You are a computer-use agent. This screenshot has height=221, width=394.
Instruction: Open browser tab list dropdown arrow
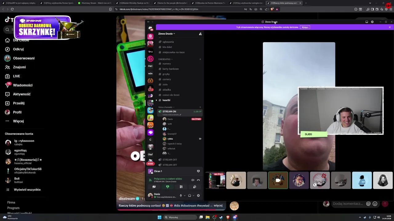click(x=370, y=3)
